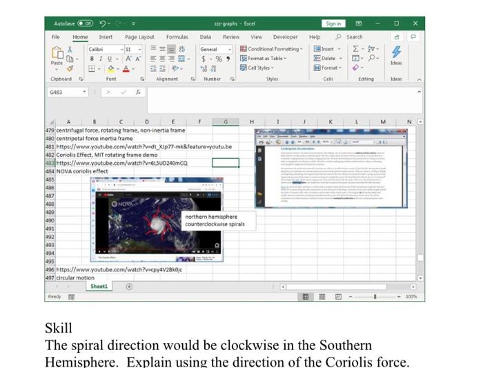
Task: Switch to Page Break Preview in status bar
Action: [x=338, y=296]
